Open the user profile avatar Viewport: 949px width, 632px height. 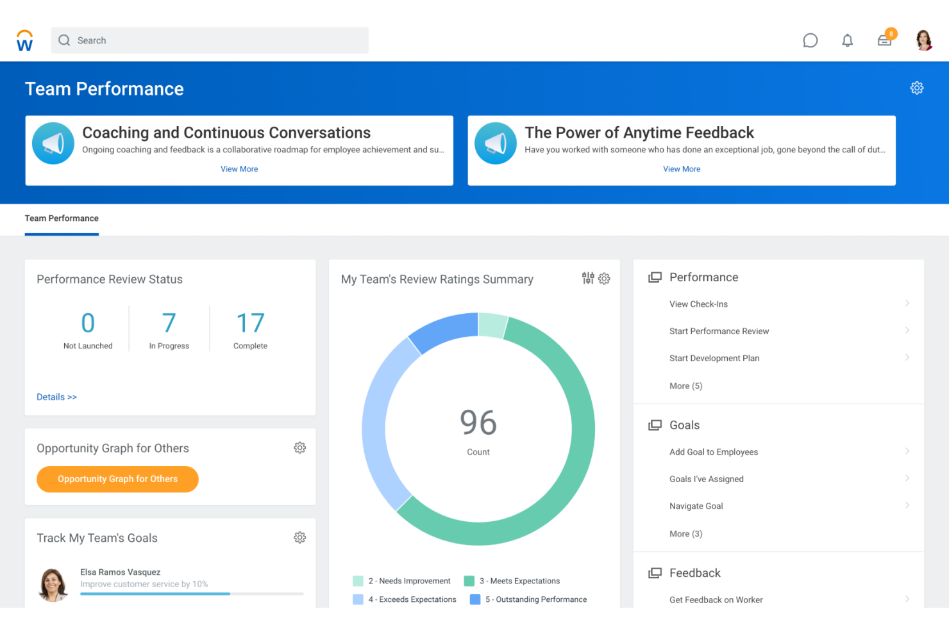tap(924, 40)
